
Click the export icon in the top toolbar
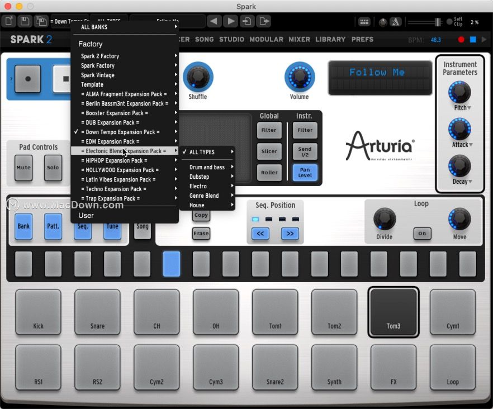coord(263,21)
